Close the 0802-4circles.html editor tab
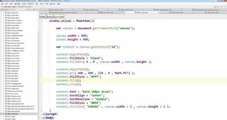The height and width of the screenshot is (120, 227). pyautogui.click(x=123, y=12)
